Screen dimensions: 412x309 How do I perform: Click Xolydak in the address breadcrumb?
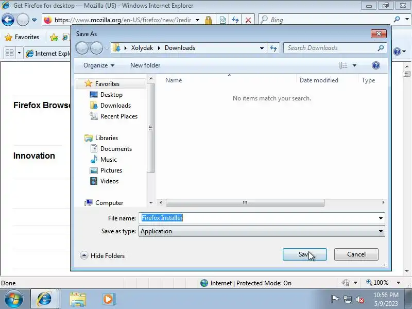click(x=142, y=48)
